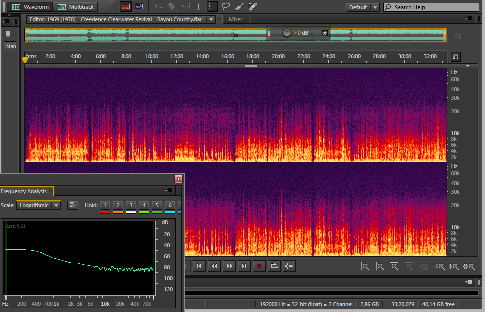Toggle the headphones icon by the timeline
The image size is (485, 312).
[x=455, y=57]
